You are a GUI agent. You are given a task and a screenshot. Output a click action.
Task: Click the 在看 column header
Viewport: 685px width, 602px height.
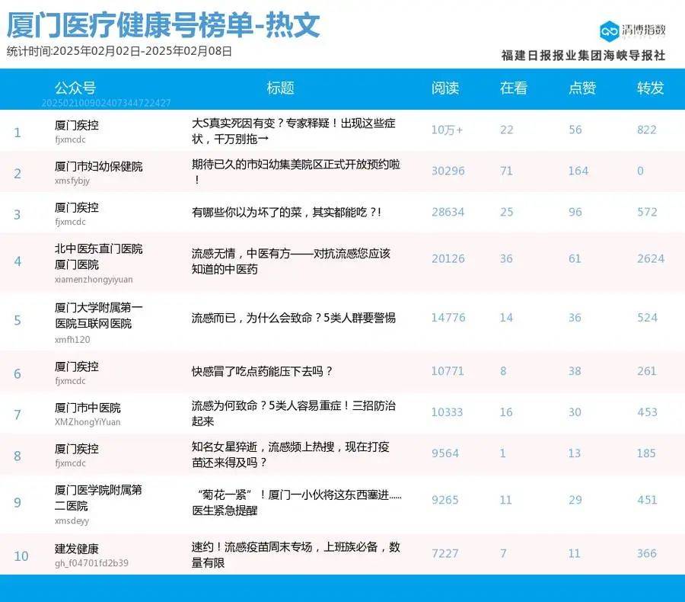click(x=514, y=88)
